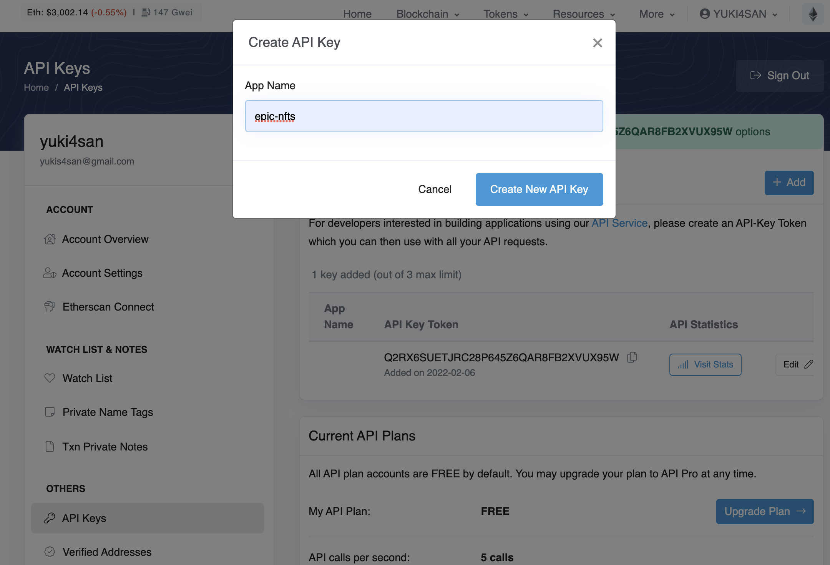The height and width of the screenshot is (565, 830).
Task: Close the Create API Key dialog
Action: 597,43
